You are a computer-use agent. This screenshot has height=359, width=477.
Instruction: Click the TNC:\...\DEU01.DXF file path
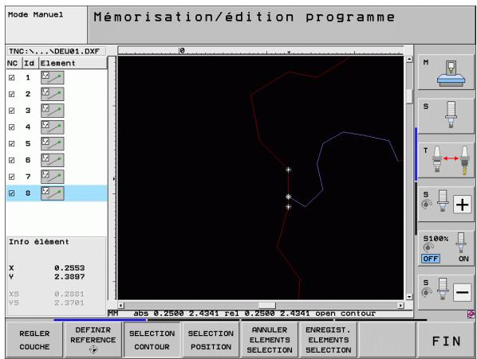click(54, 51)
